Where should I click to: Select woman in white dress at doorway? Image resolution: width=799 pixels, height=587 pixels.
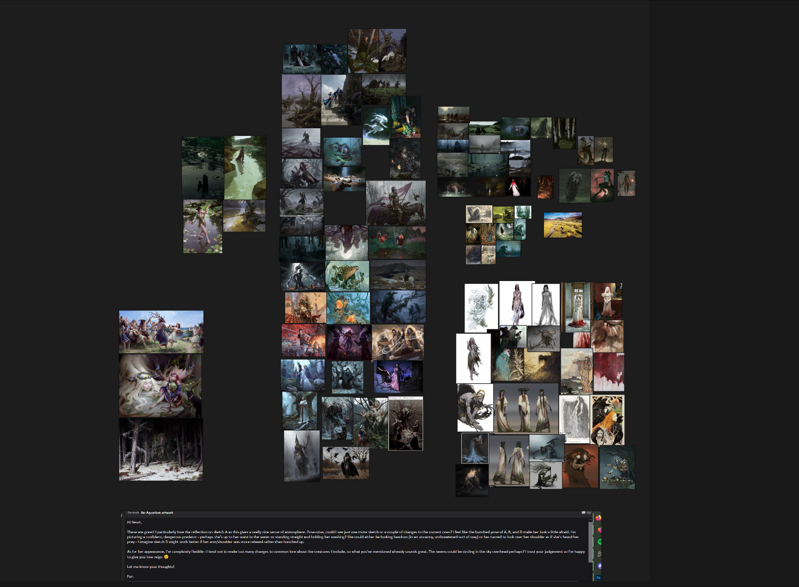[x=576, y=307]
